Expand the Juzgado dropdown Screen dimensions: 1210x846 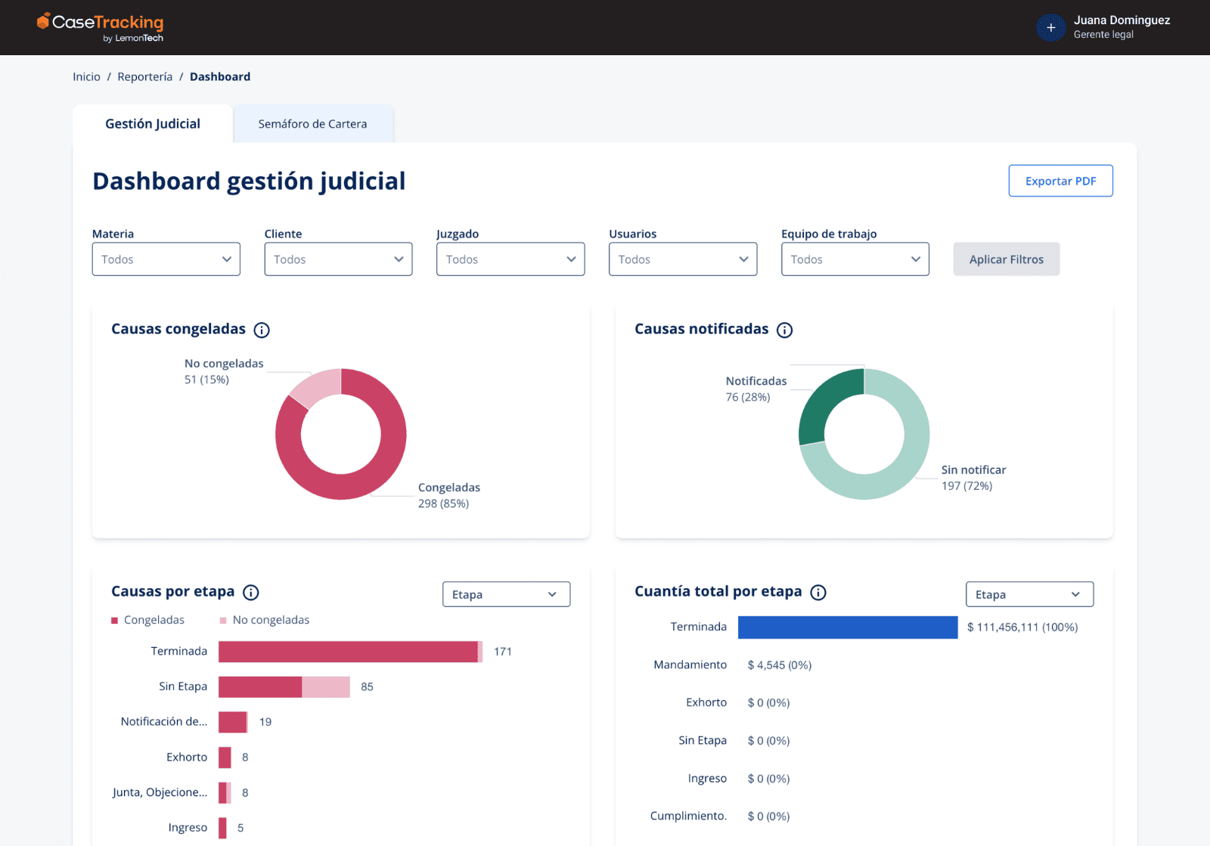click(x=510, y=259)
